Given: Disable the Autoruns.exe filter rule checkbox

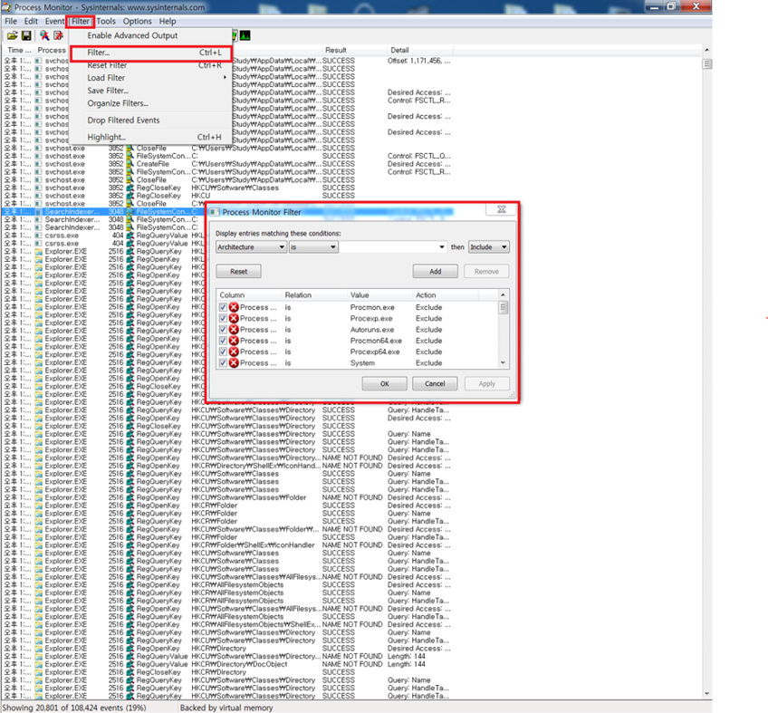Looking at the screenshot, I should pyautogui.click(x=223, y=330).
